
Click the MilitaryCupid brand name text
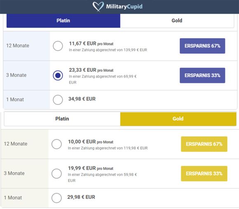124,7
